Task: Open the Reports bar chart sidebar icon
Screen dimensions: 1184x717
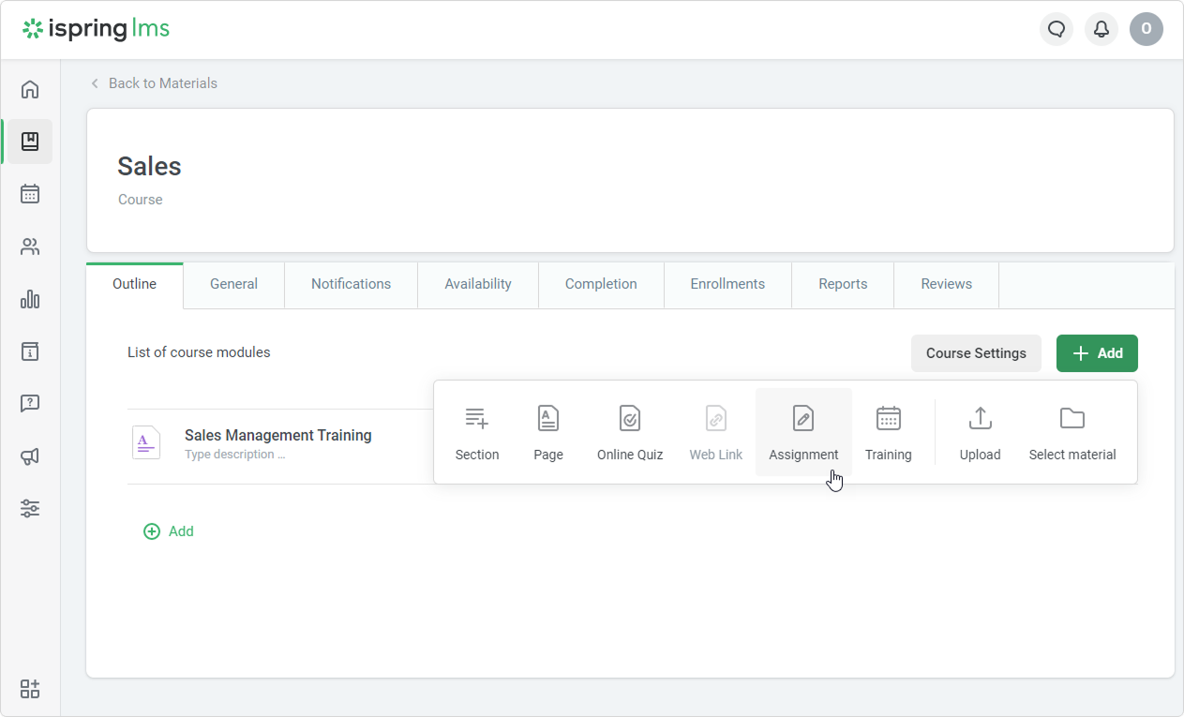Action: coord(30,299)
